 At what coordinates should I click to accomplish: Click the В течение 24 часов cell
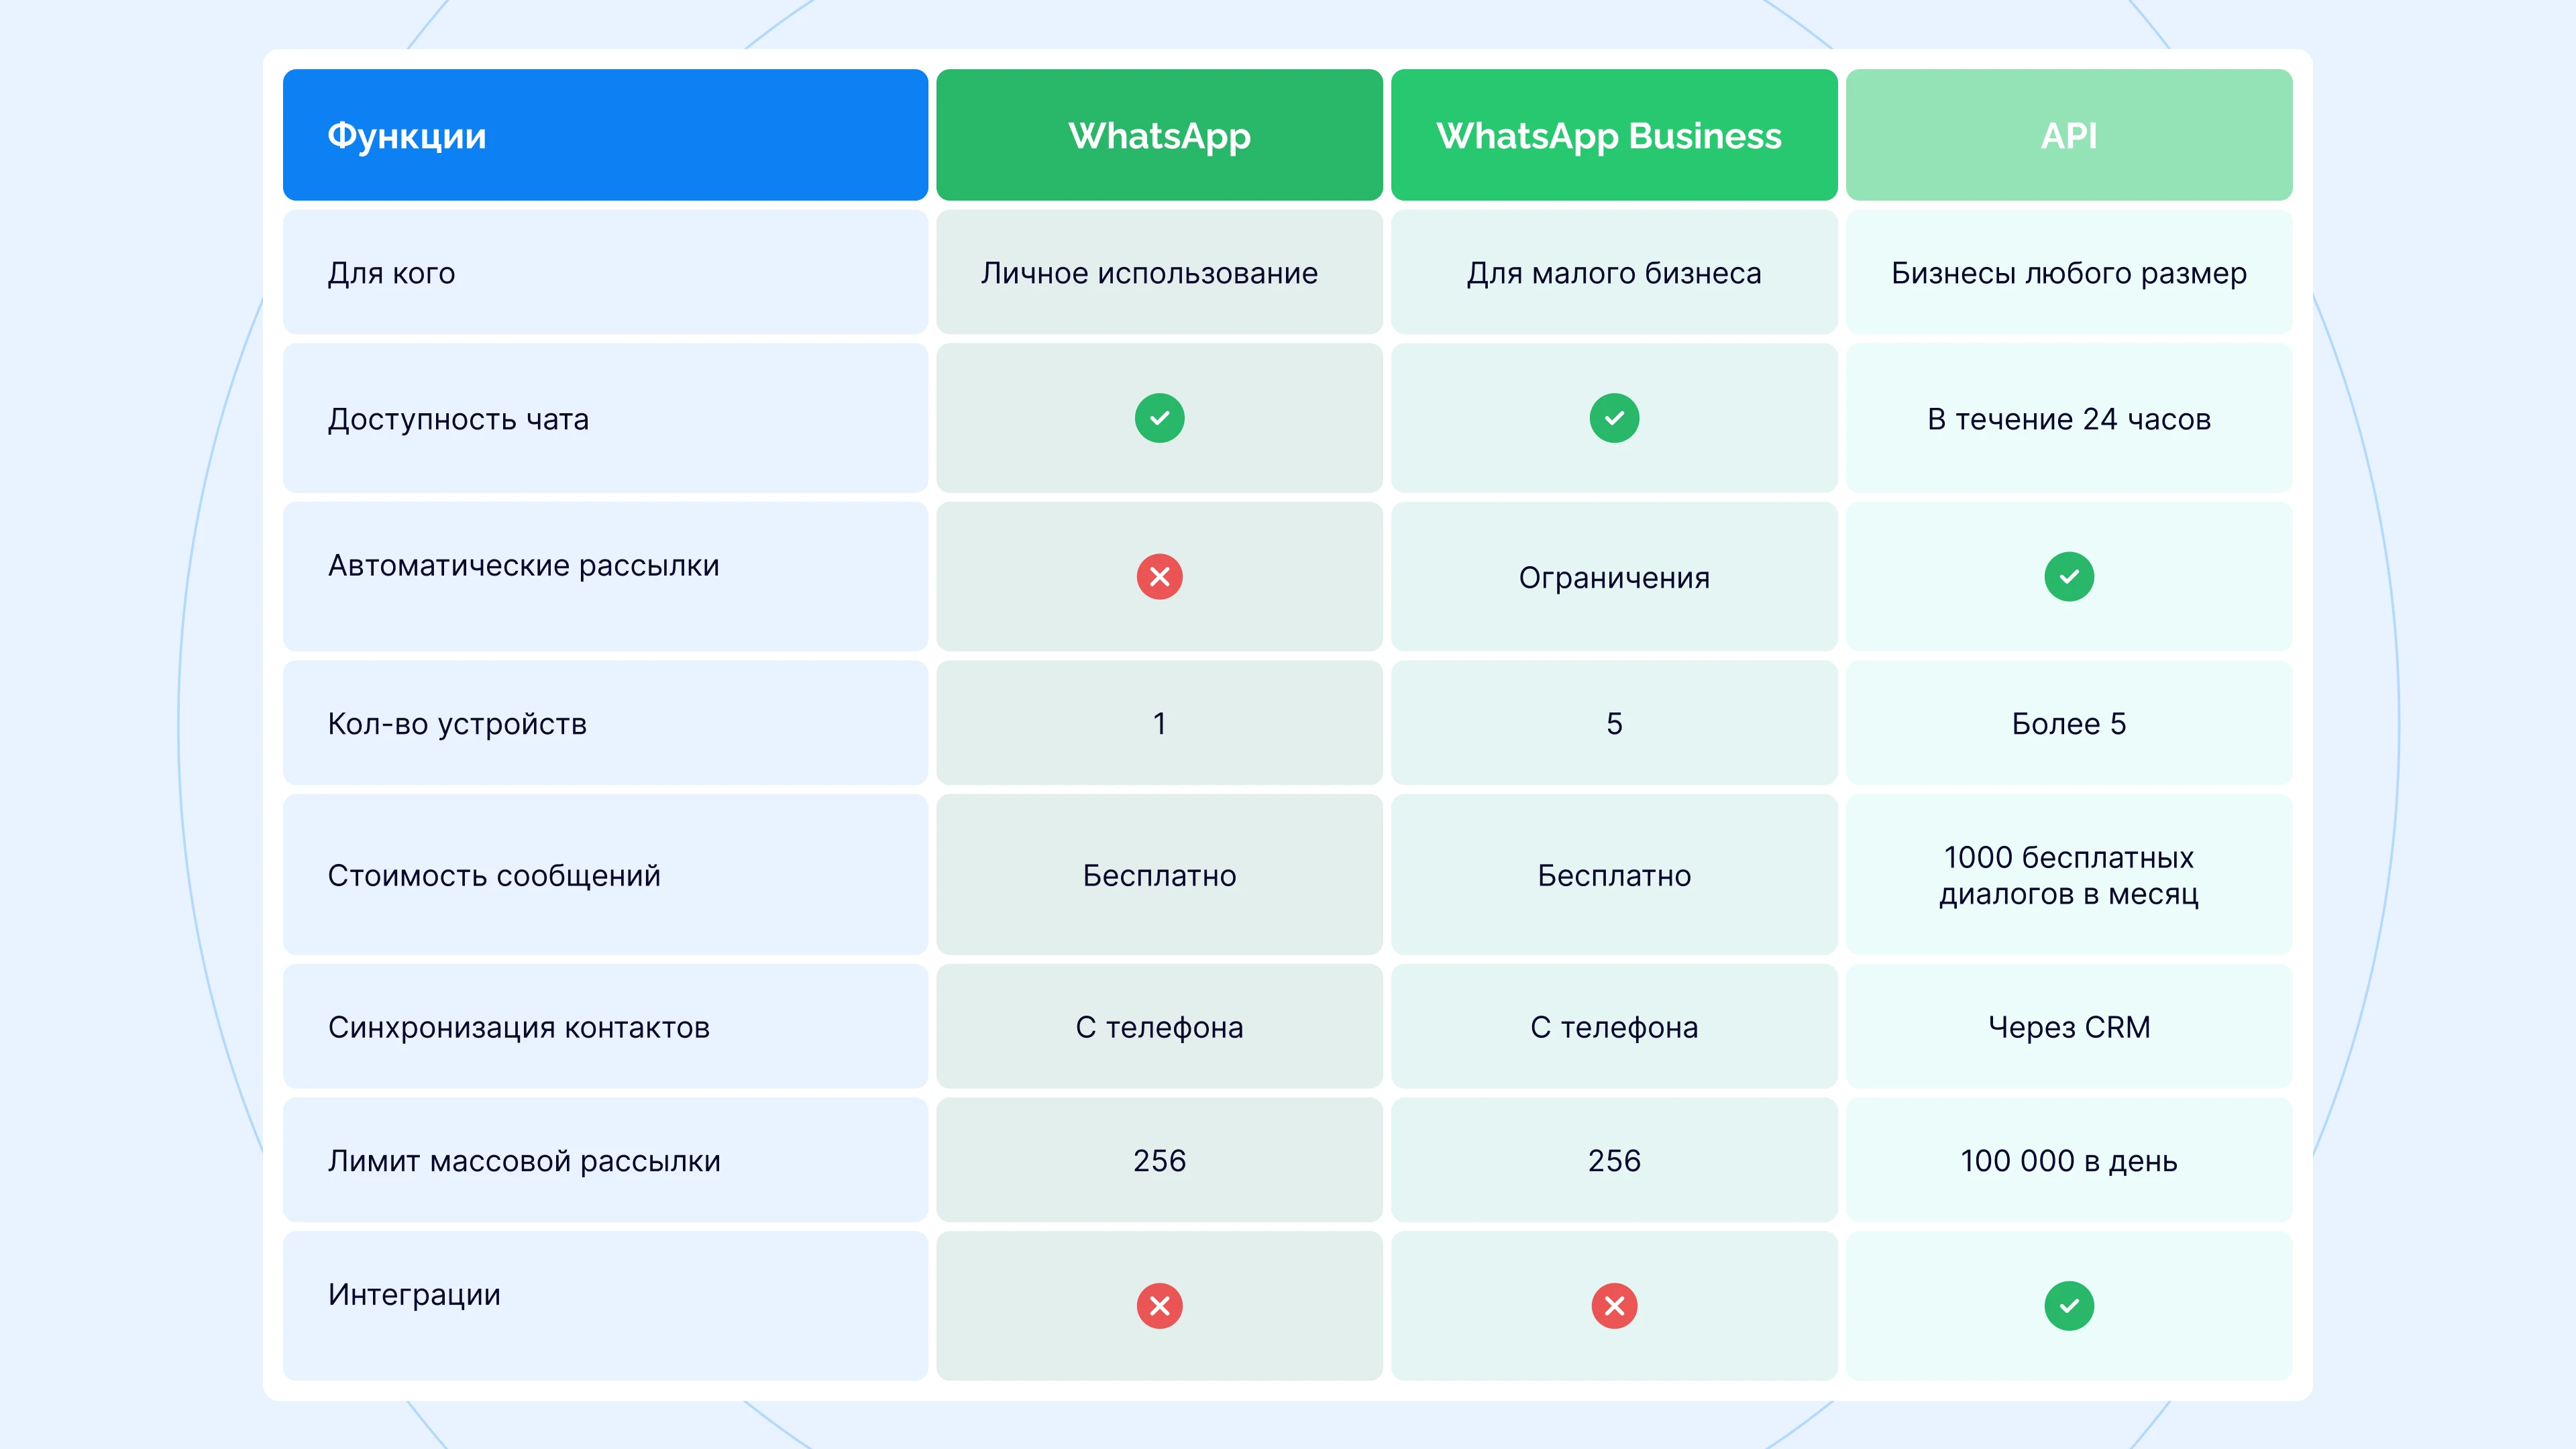[2068, 419]
